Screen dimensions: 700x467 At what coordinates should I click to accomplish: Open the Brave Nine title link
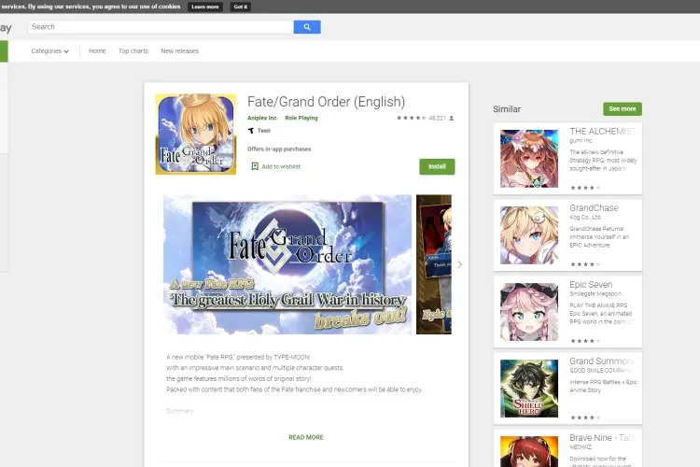(x=603, y=438)
